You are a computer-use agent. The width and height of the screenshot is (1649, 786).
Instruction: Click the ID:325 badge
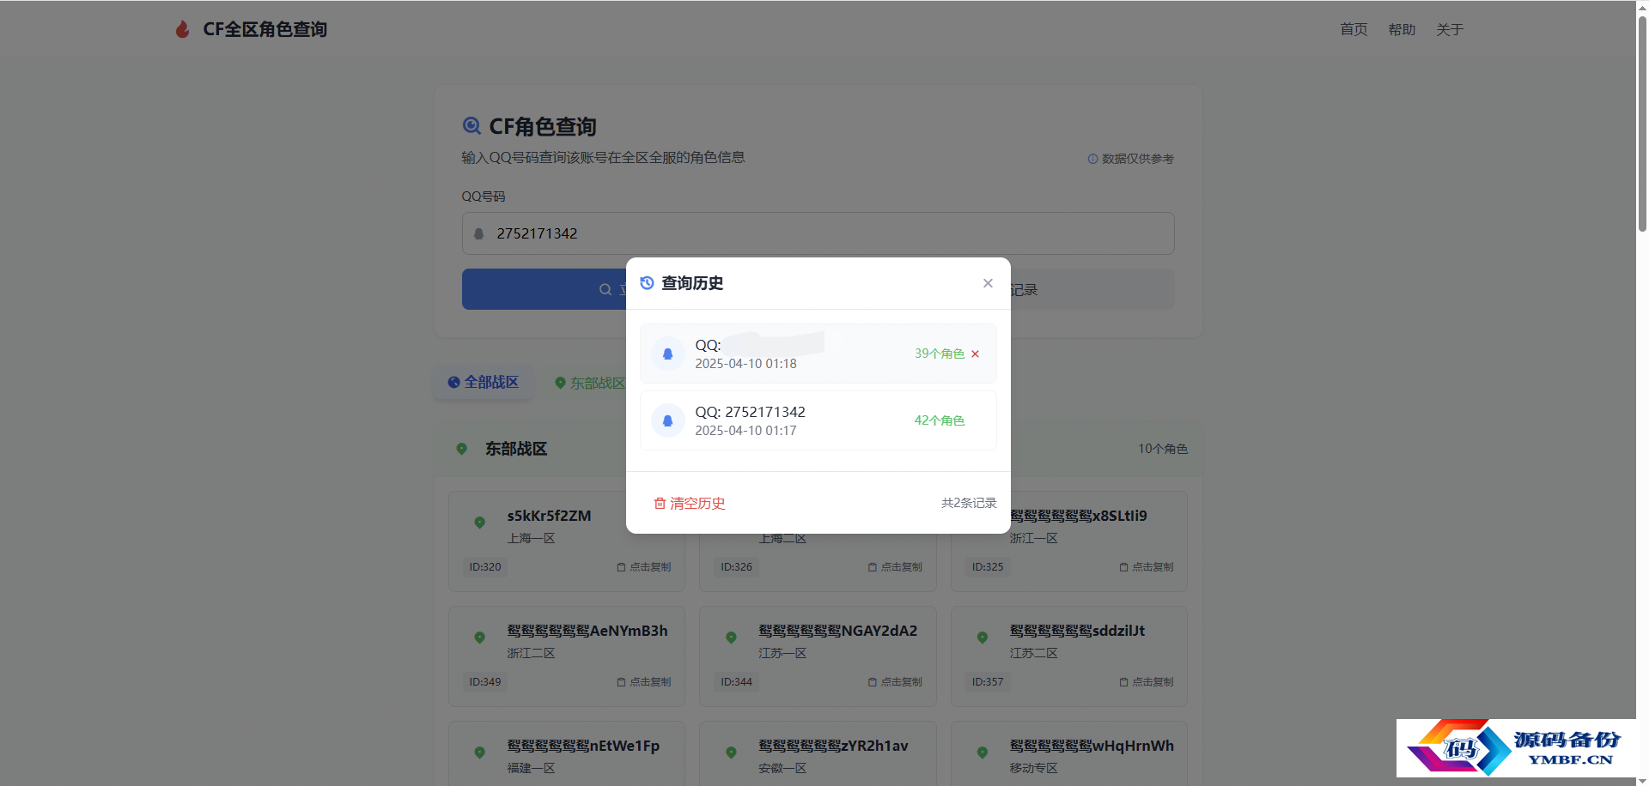988,567
